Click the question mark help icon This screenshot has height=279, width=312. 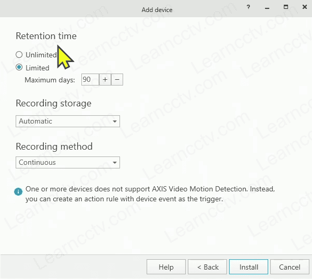(x=248, y=7)
